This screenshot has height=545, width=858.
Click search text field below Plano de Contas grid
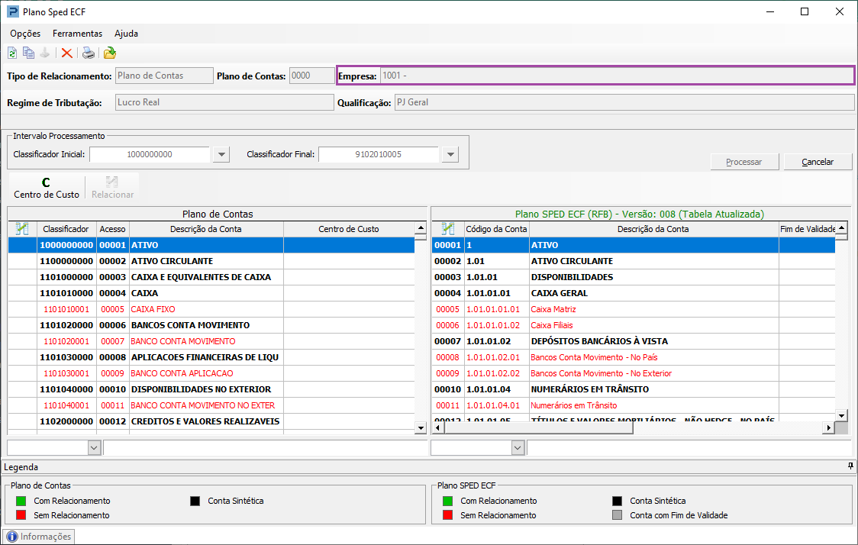click(x=266, y=447)
